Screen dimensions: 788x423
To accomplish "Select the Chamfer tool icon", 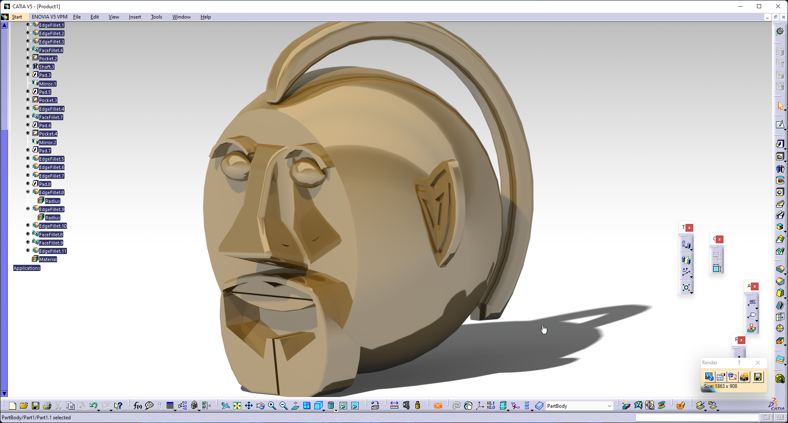I will point(780,281).
